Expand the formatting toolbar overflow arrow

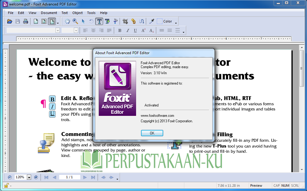(183, 32)
